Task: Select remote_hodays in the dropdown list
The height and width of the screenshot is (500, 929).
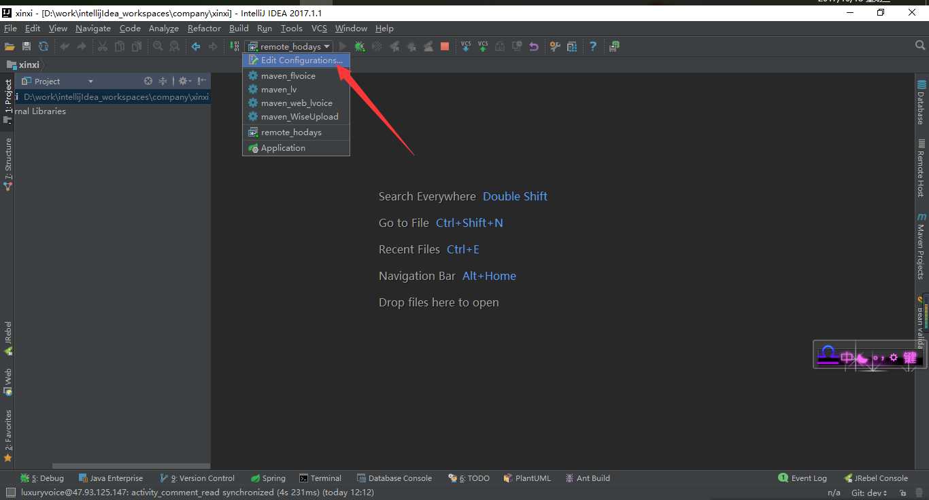Action: [296, 132]
